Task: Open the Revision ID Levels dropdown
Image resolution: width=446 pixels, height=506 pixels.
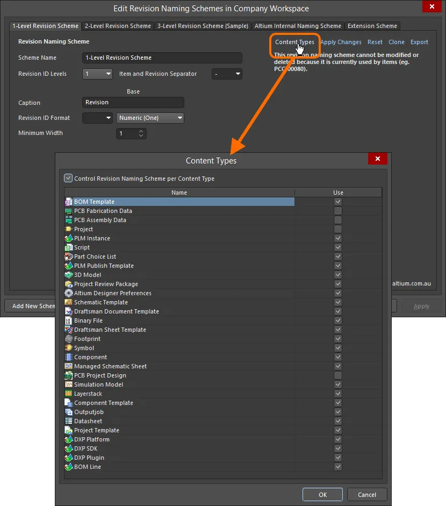Action: [x=109, y=74]
